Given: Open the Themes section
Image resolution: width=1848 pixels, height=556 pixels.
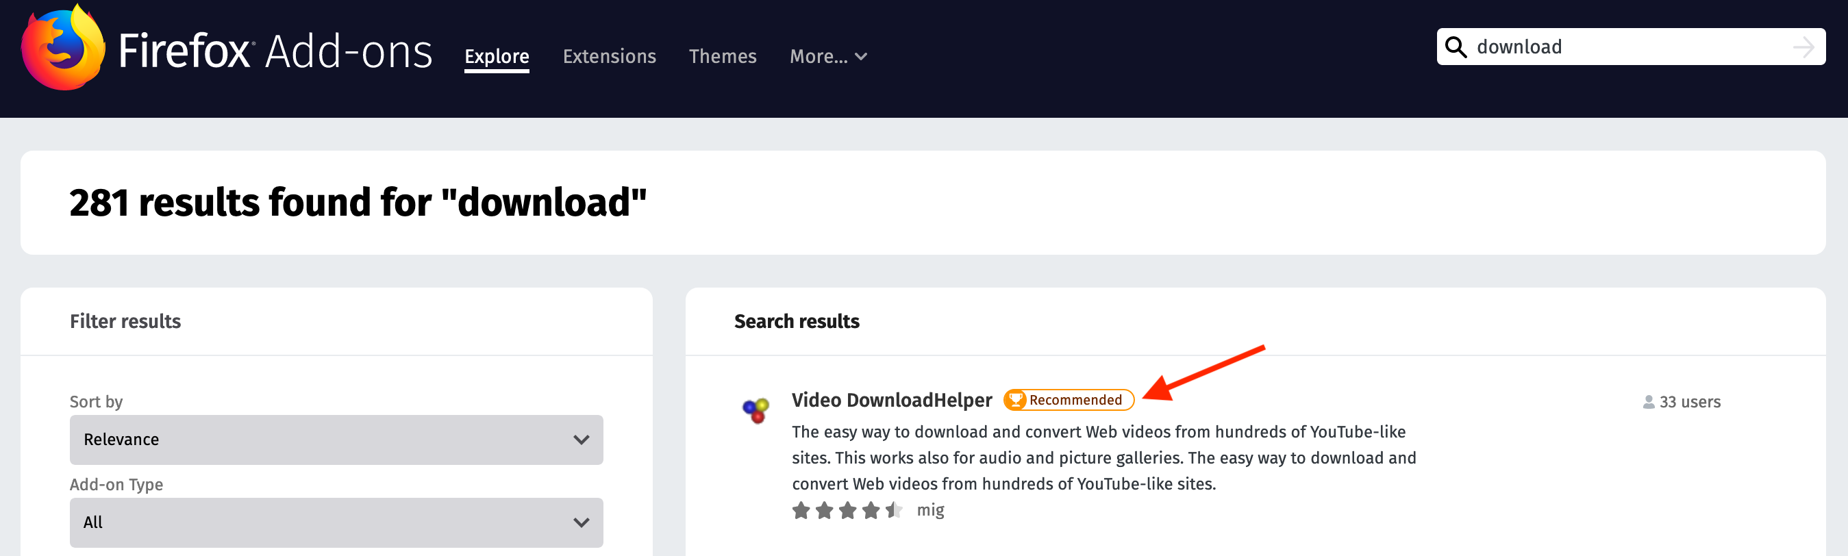Looking at the screenshot, I should [723, 56].
